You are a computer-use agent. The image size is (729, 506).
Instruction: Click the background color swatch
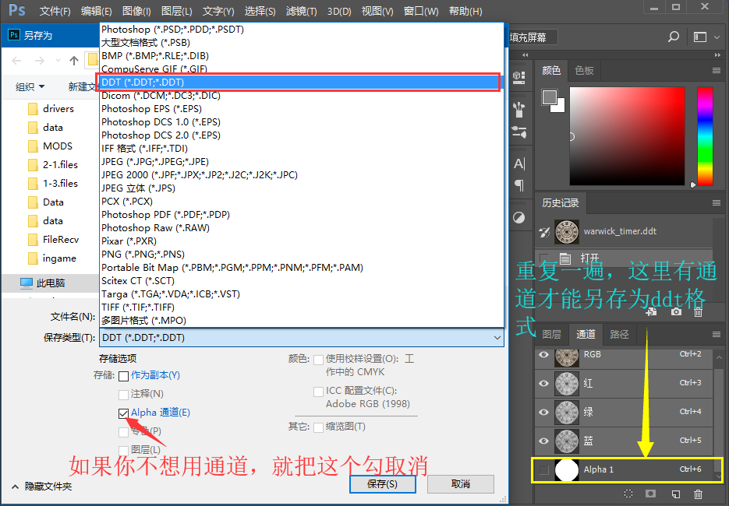click(560, 107)
